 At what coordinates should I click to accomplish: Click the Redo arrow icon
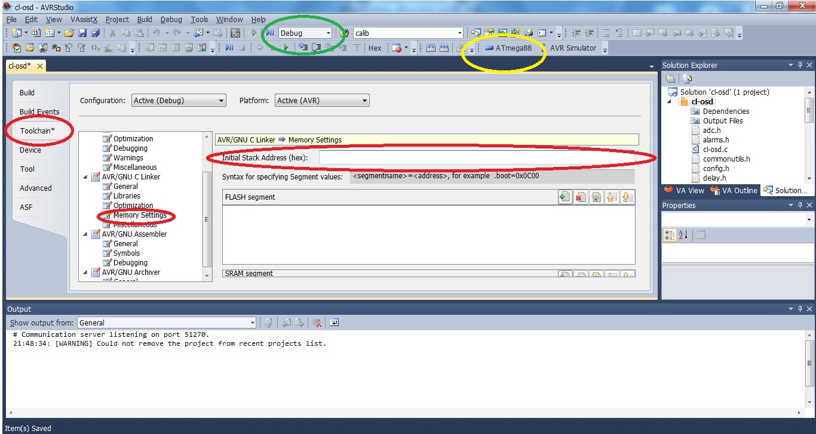pos(177,33)
